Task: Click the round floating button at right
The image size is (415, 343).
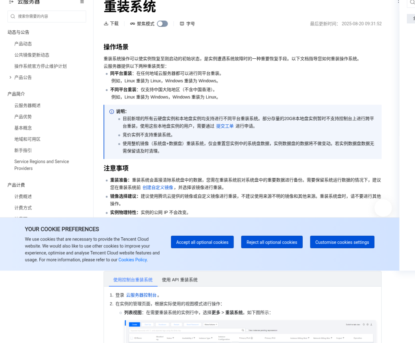Action: click(383, 208)
